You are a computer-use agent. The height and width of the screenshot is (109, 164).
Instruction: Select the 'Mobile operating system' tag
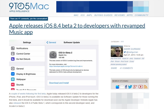pos(119,64)
